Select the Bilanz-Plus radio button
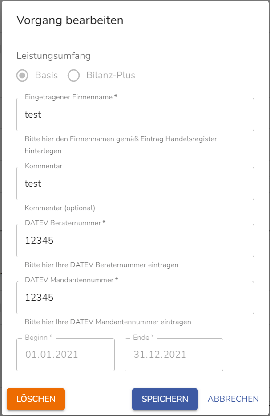This screenshot has height=416, width=270. tap(73, 75)
